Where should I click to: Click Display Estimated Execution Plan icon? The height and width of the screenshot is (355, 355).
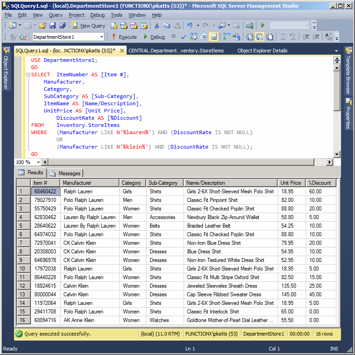tap(194, 37)
